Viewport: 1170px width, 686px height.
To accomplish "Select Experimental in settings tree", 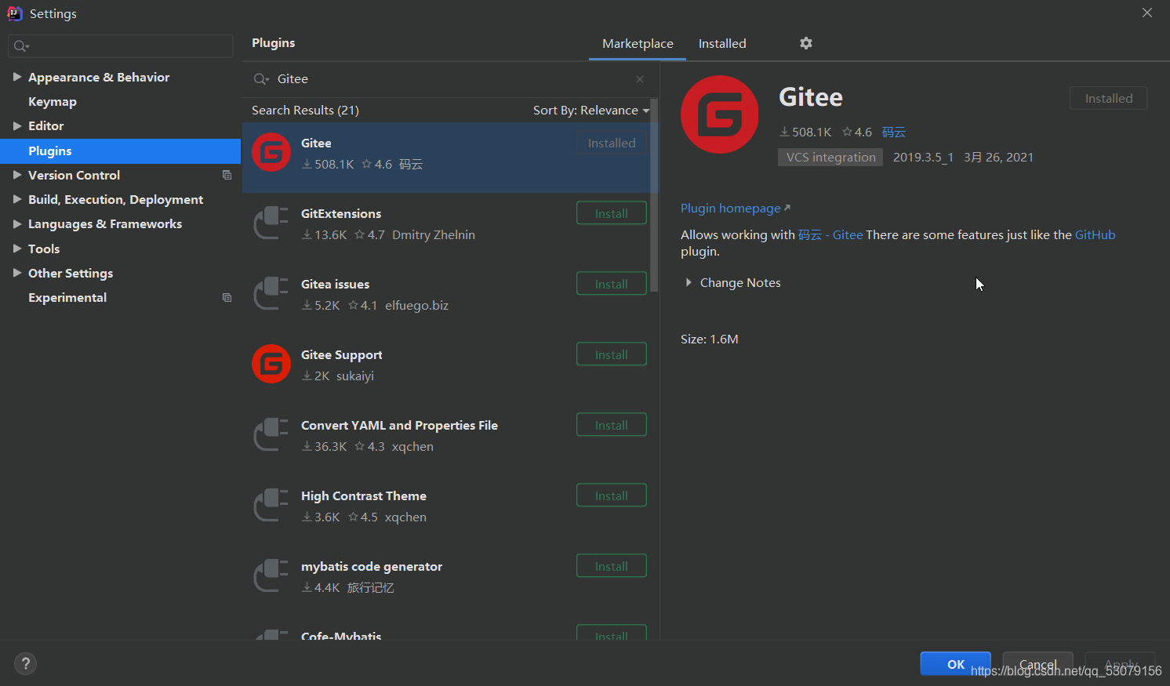I will pos(67,297).
